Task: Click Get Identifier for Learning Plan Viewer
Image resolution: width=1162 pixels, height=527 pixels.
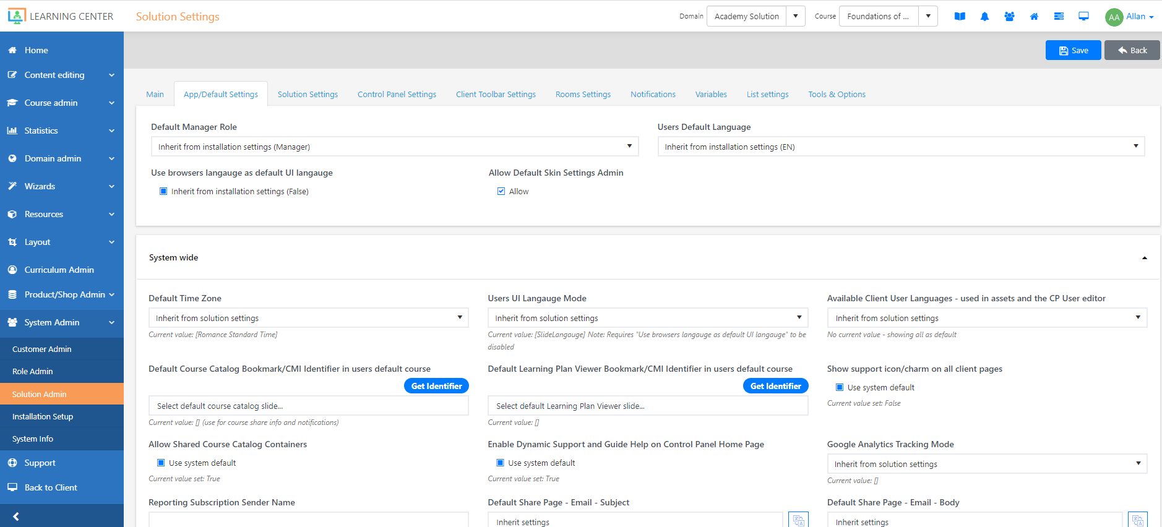Action: point(775,386)
